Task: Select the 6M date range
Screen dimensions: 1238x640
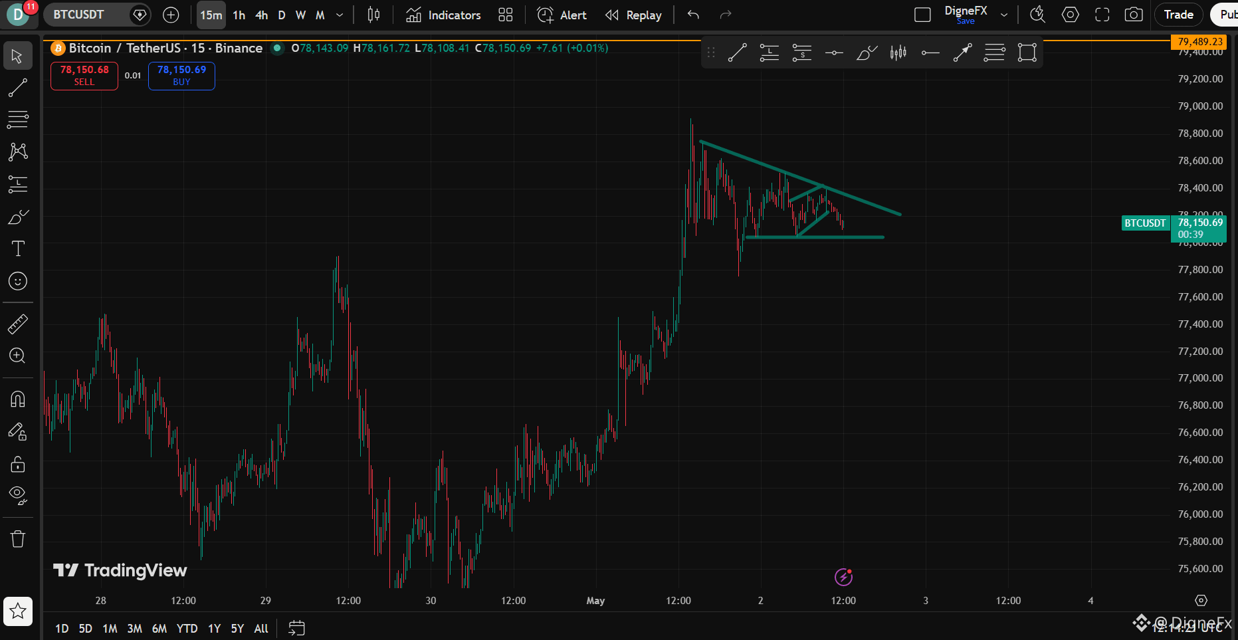Action: pyautogui.click(x=159, y=628)
